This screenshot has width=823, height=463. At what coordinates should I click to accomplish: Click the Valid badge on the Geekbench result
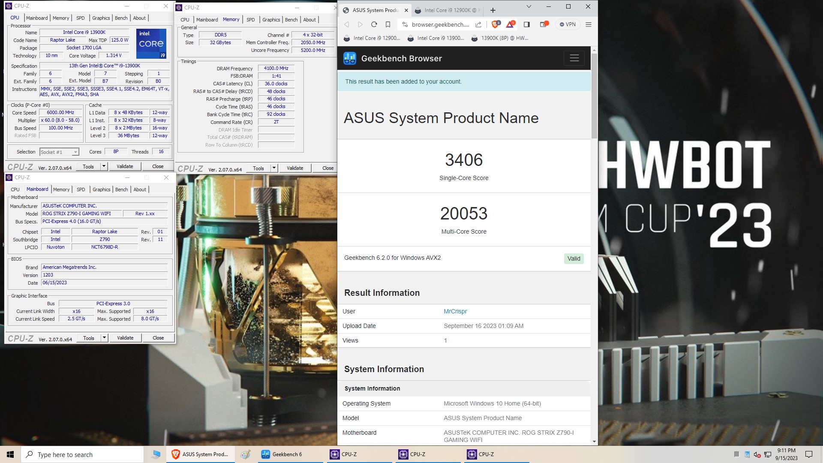pos(574,259)
